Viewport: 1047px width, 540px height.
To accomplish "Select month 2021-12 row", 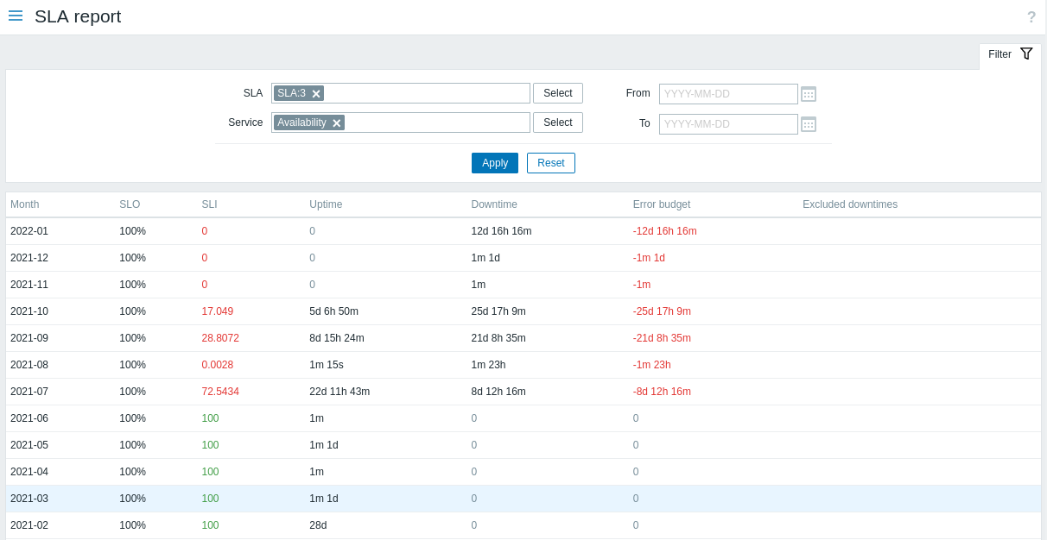I will pos(523,258).
